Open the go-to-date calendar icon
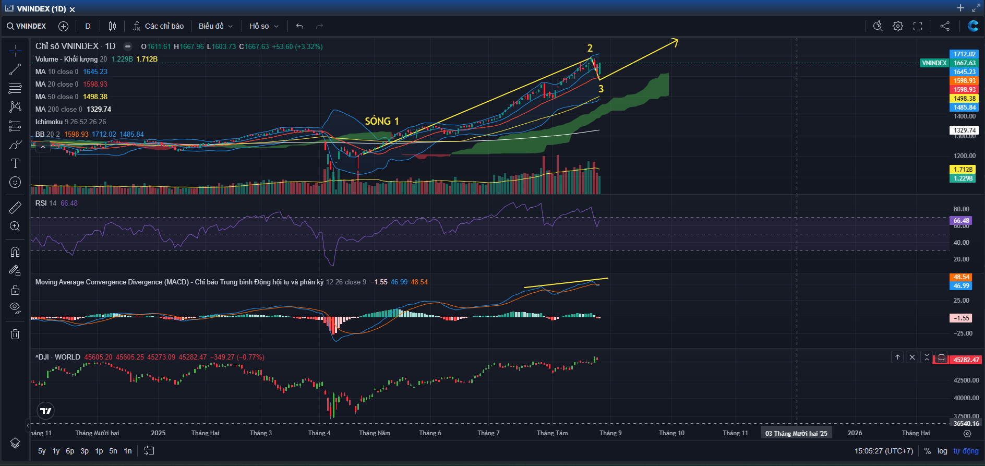985x466 pixels. pos(149,451)
